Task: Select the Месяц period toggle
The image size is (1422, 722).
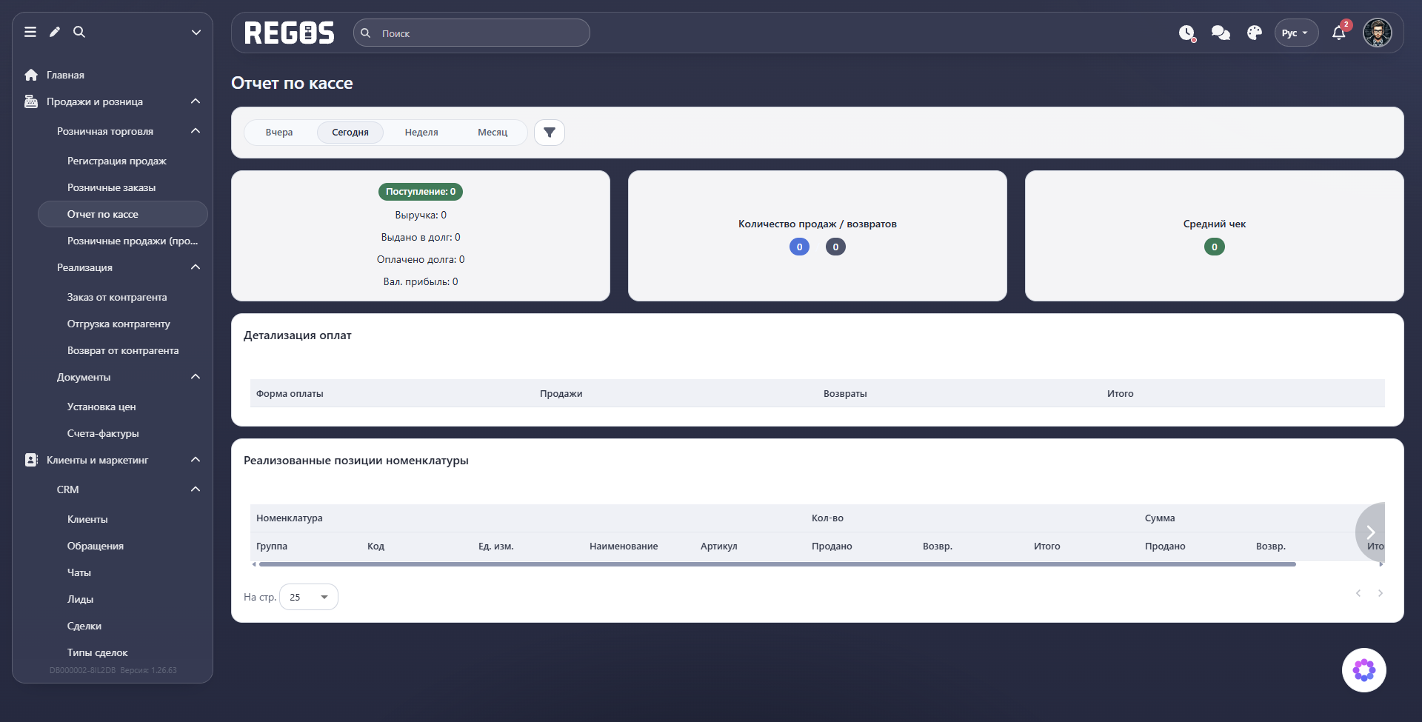Action: pos(493,133)
